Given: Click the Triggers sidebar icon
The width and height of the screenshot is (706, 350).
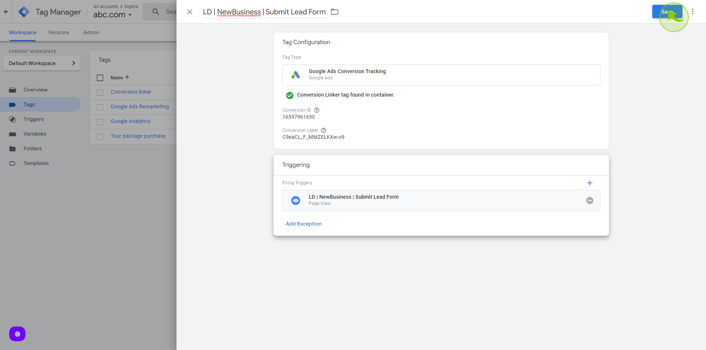Looking at the screenshot, I should click(x=13, y=119).
